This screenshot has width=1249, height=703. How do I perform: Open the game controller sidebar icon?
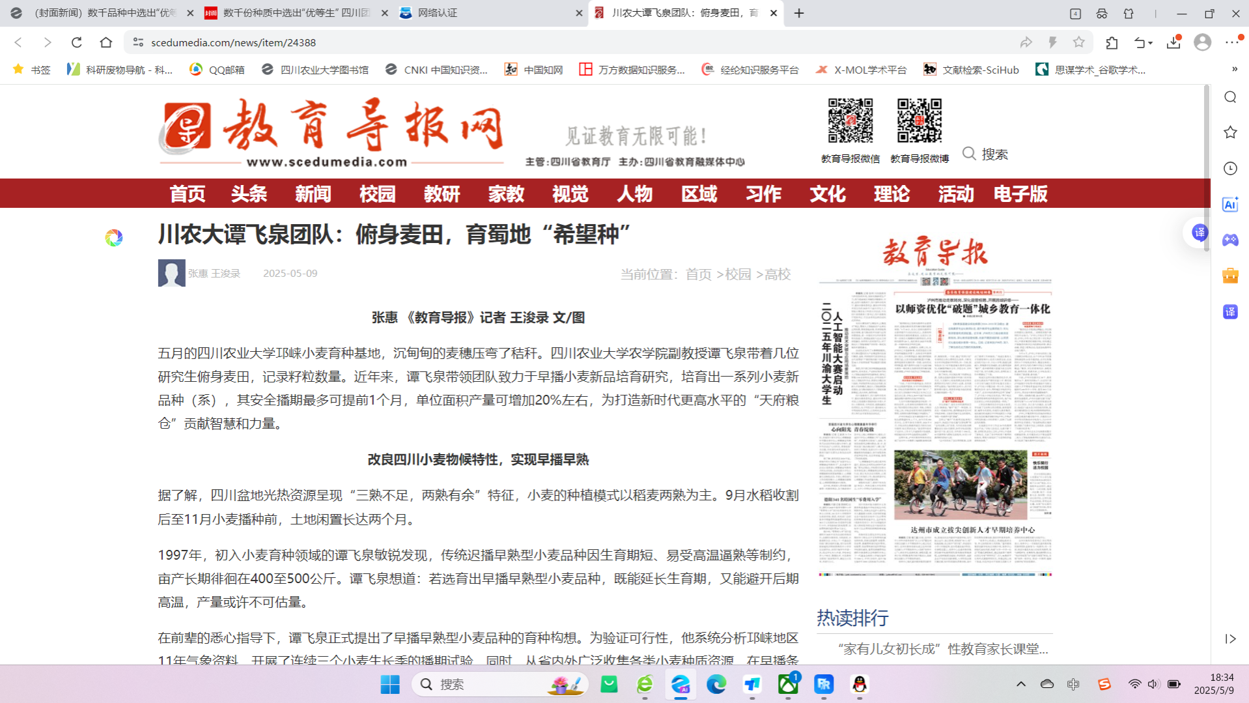point(1229,240)
